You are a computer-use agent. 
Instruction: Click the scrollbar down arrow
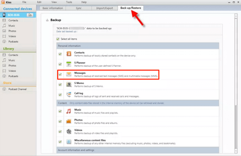click(236, 151)
